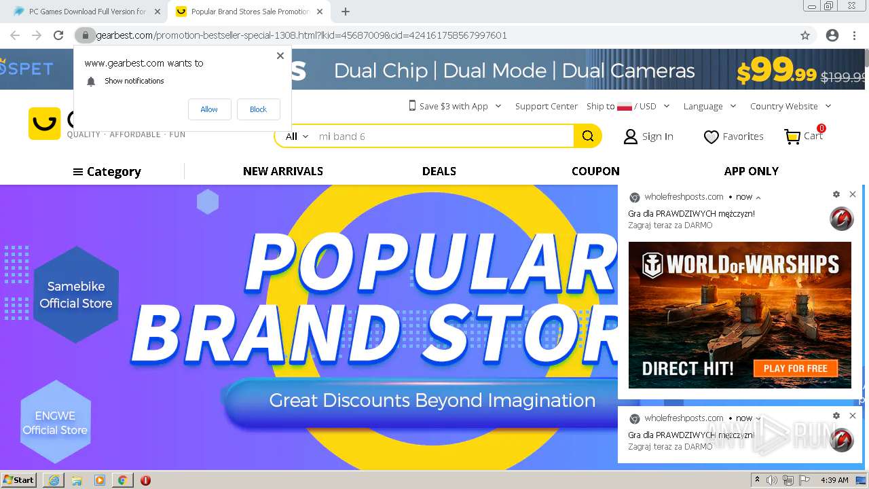Click PLAY FOR FREE button in ad

[796, 369]
